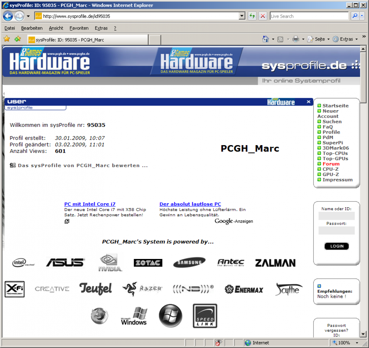Open the Impressum link

(337, 180)
